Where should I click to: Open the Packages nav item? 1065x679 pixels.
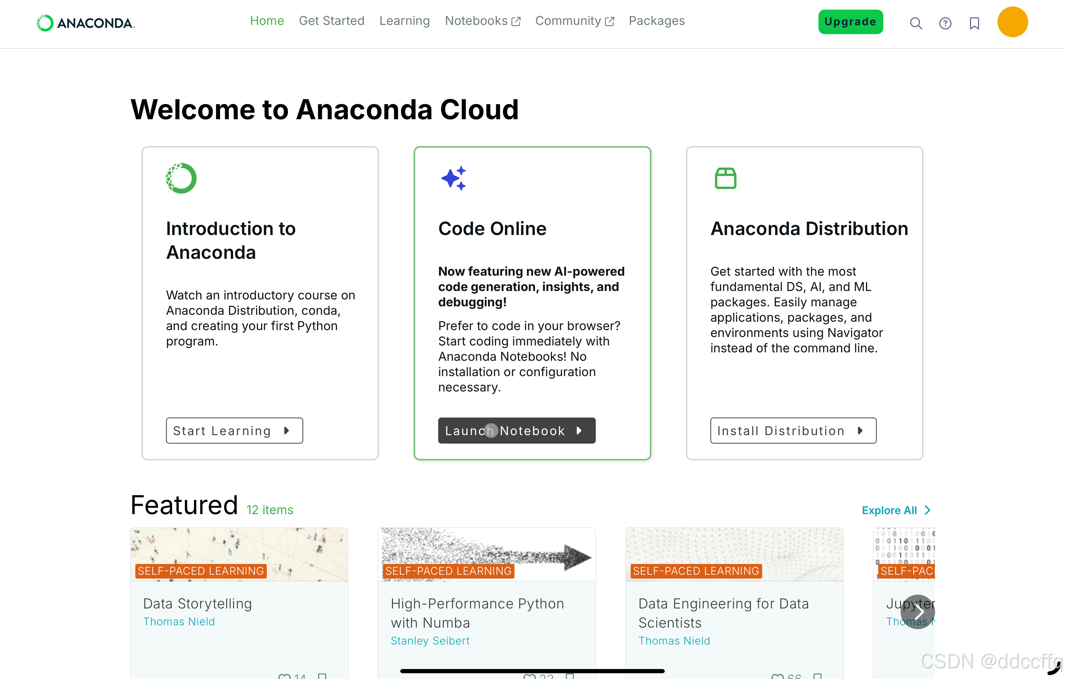(656, 21)
